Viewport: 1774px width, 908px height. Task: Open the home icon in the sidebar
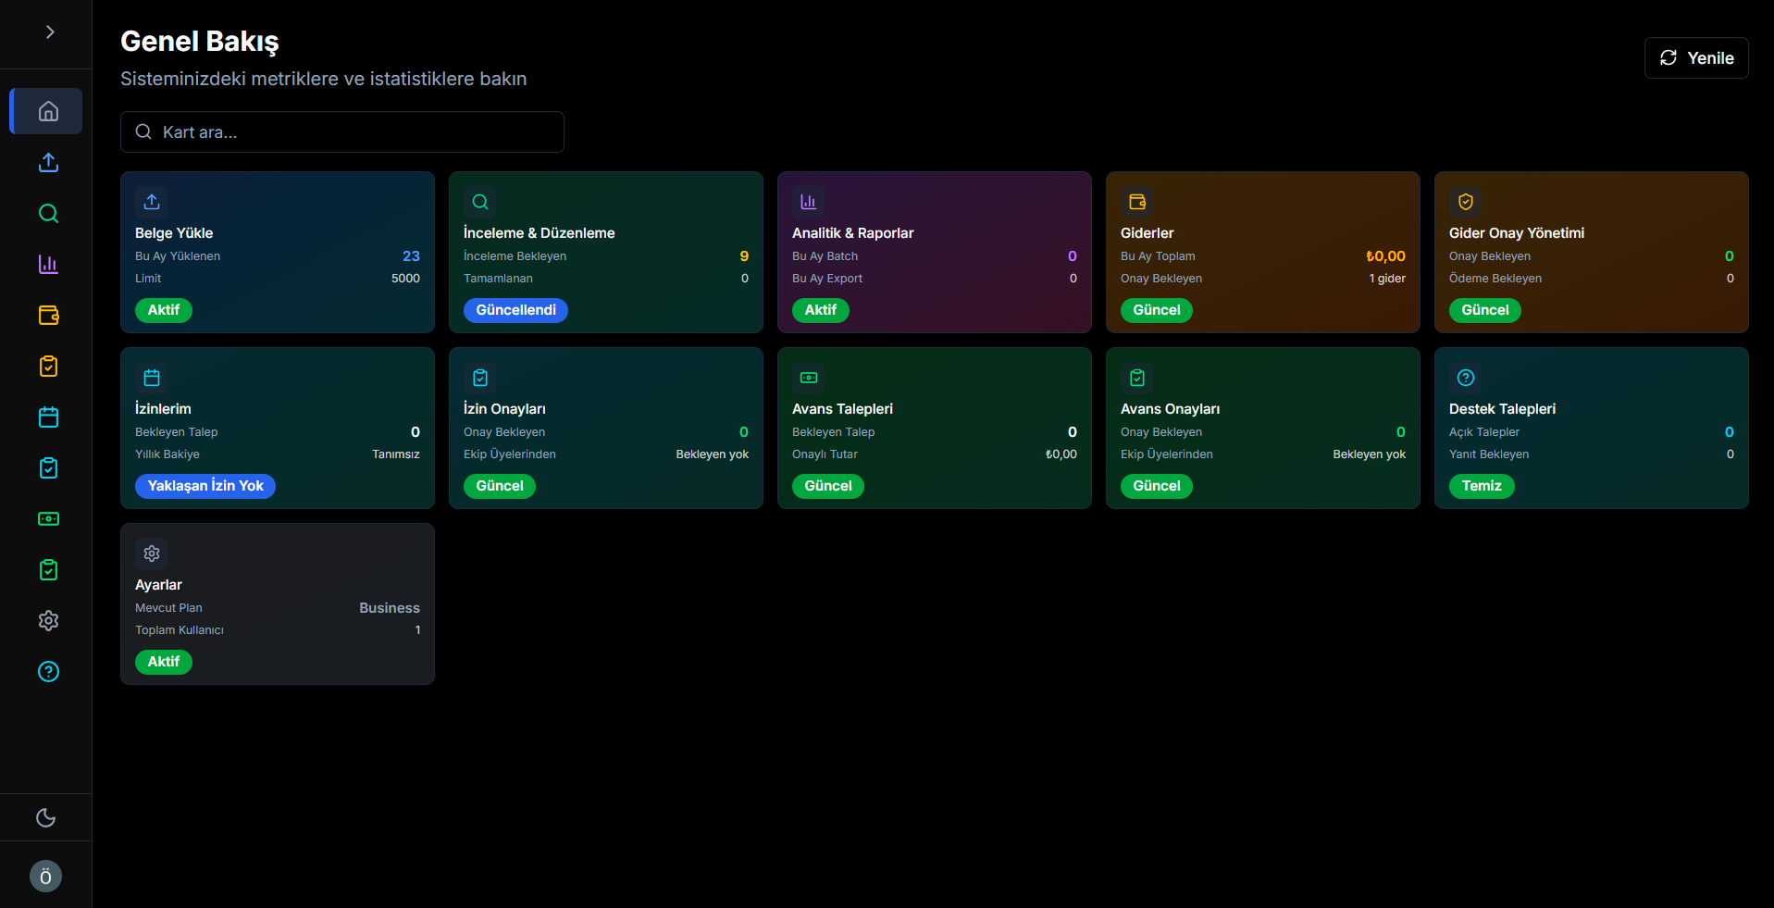(x=46, y=111)
